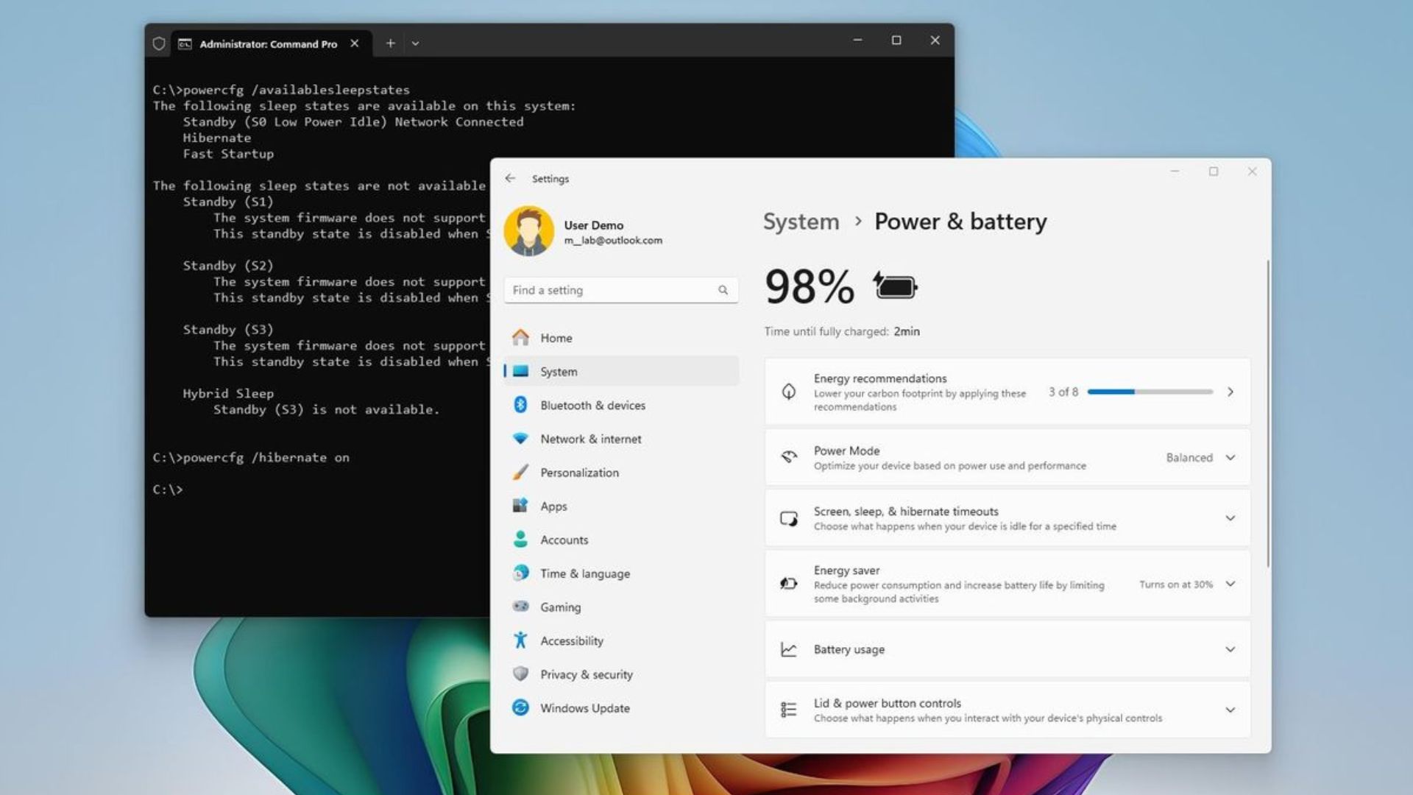Click the Bluetooth icon in Settings sidebar
The height and width of the screenshot is (795, 1413).
(520, 405)
